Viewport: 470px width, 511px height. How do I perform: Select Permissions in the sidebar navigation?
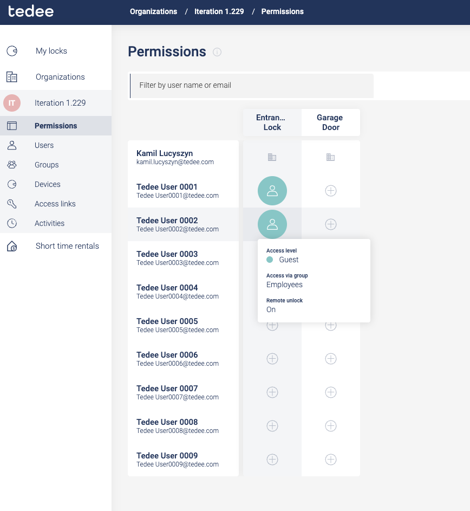[56, 125]
